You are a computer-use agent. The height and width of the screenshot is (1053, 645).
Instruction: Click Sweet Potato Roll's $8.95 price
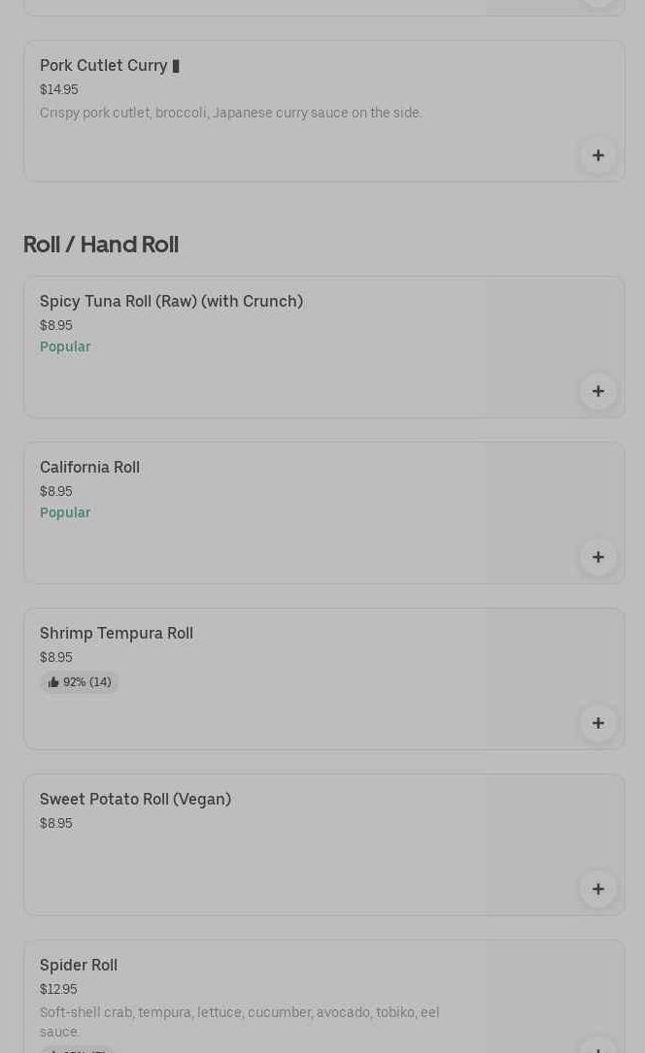[56, 823]
